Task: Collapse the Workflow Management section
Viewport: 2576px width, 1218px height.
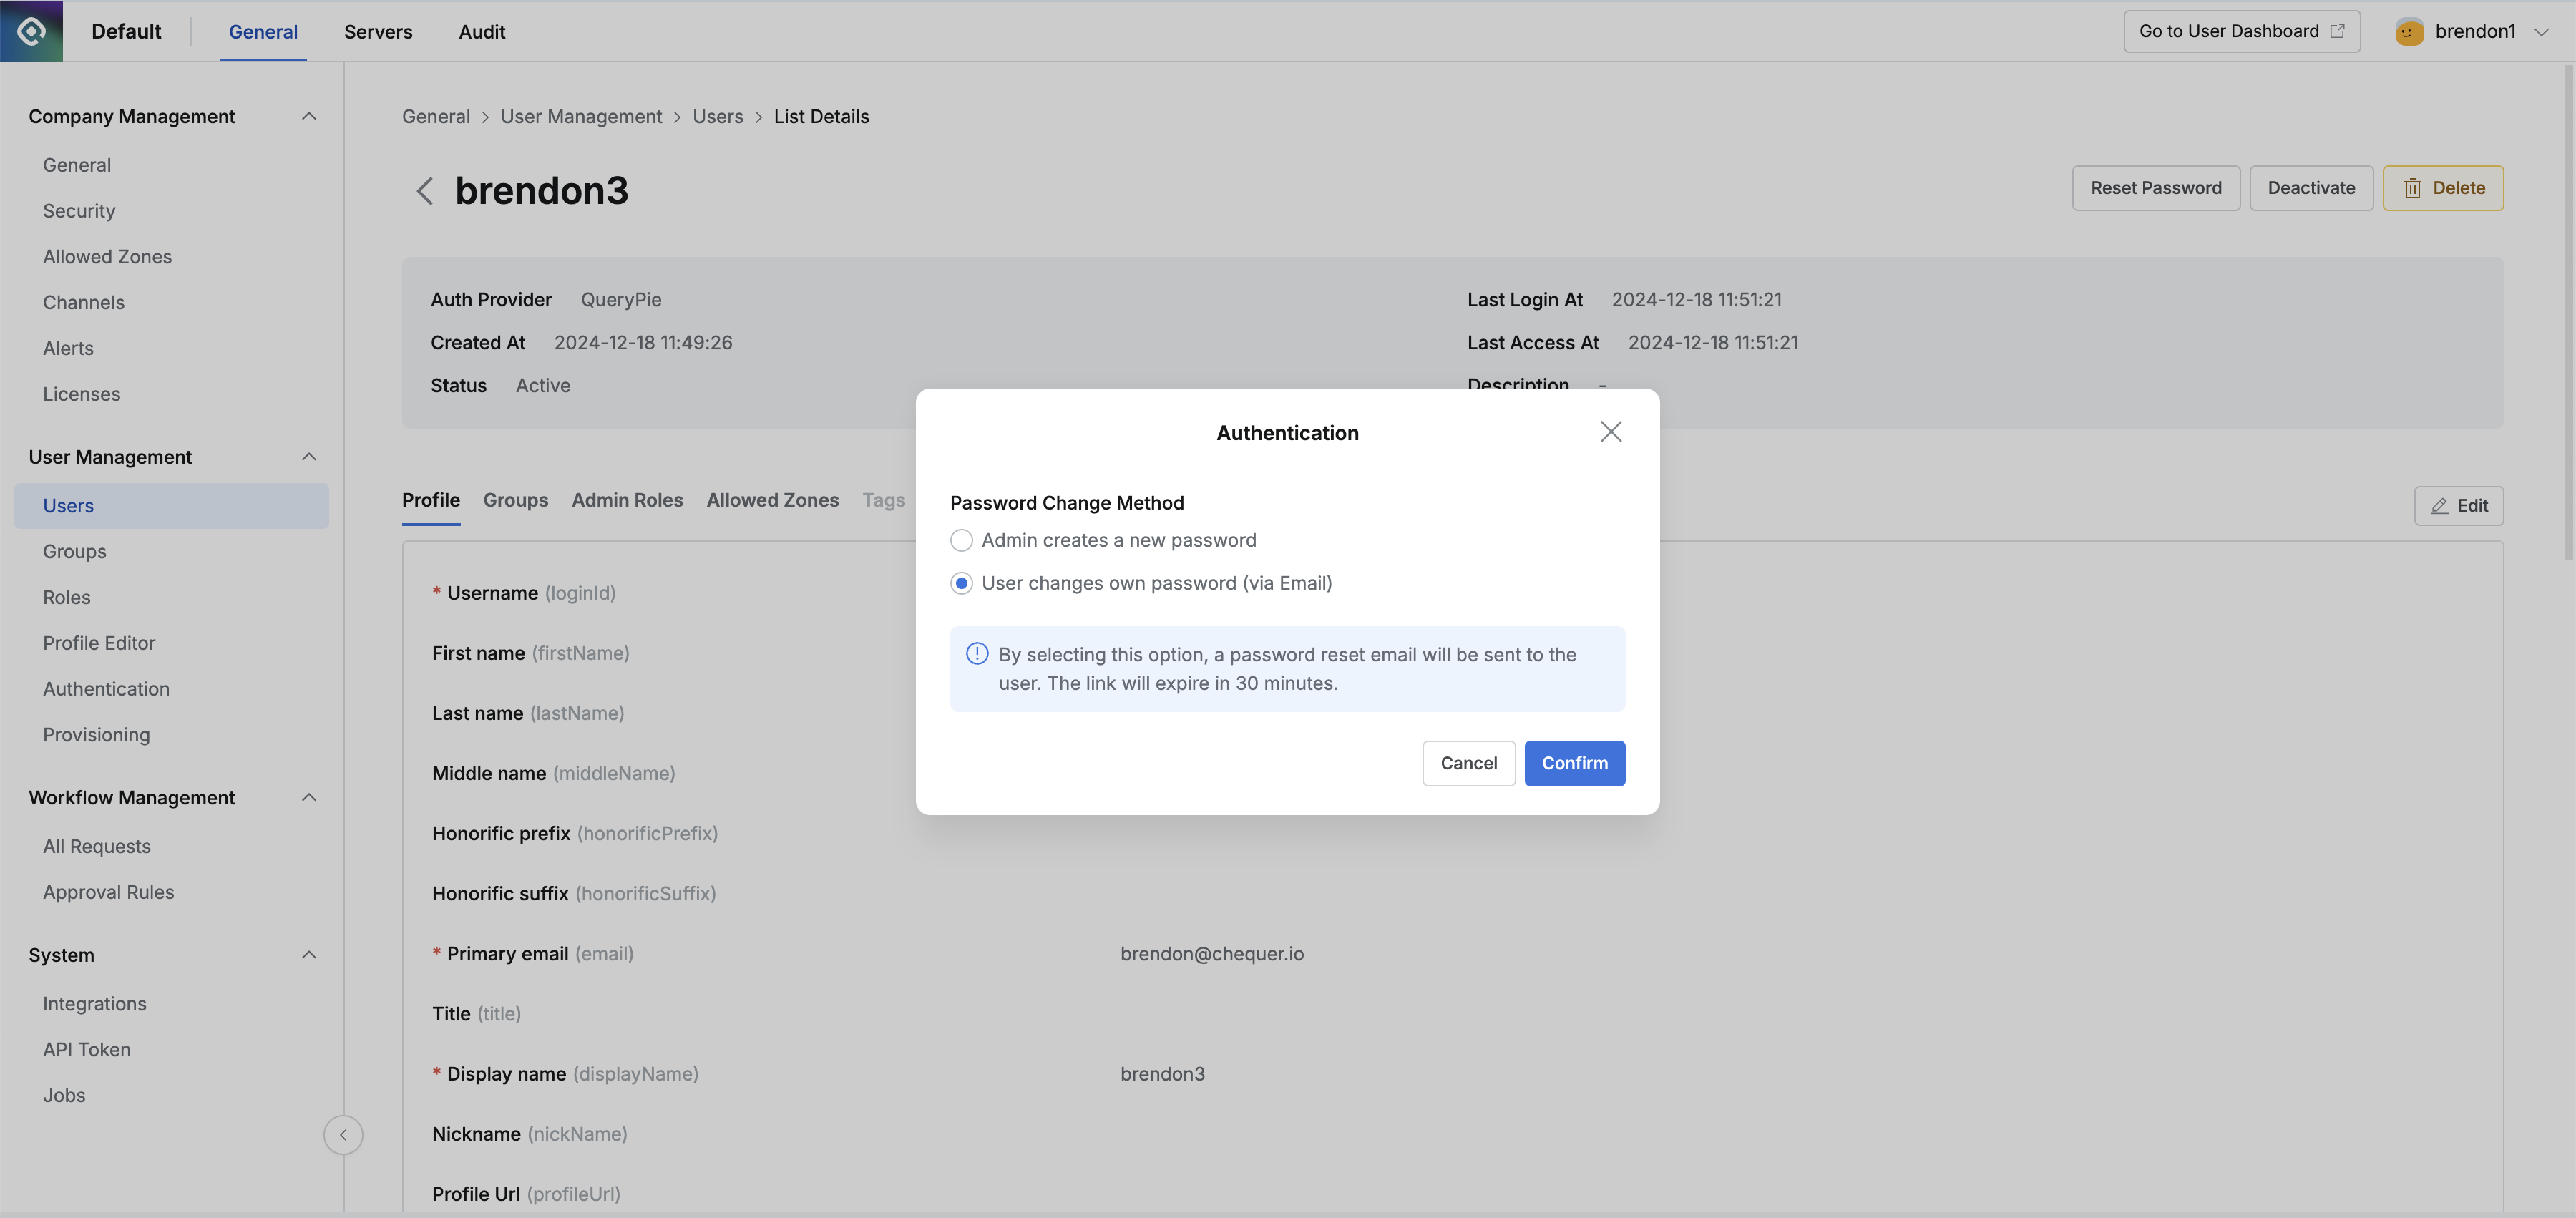Action: [308, 797]
